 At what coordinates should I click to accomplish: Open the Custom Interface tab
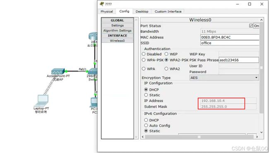pyautogui.click(x=168, y=12)
